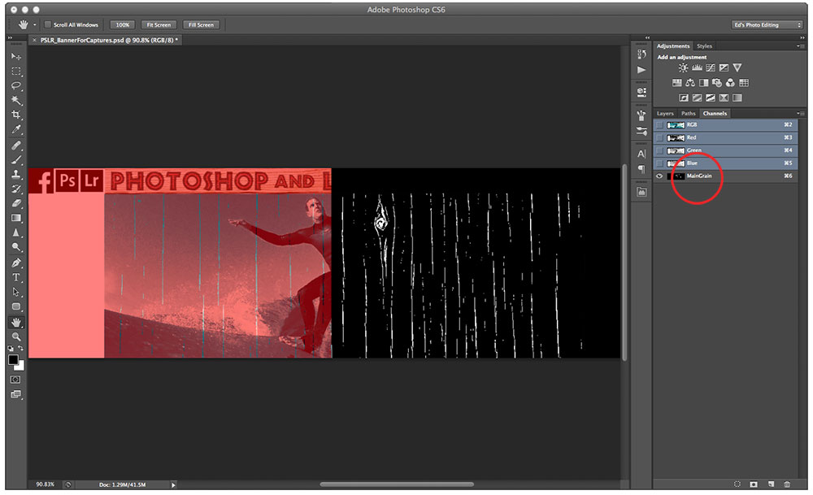Delete current channel with trash icon

(x=787, y=484)
